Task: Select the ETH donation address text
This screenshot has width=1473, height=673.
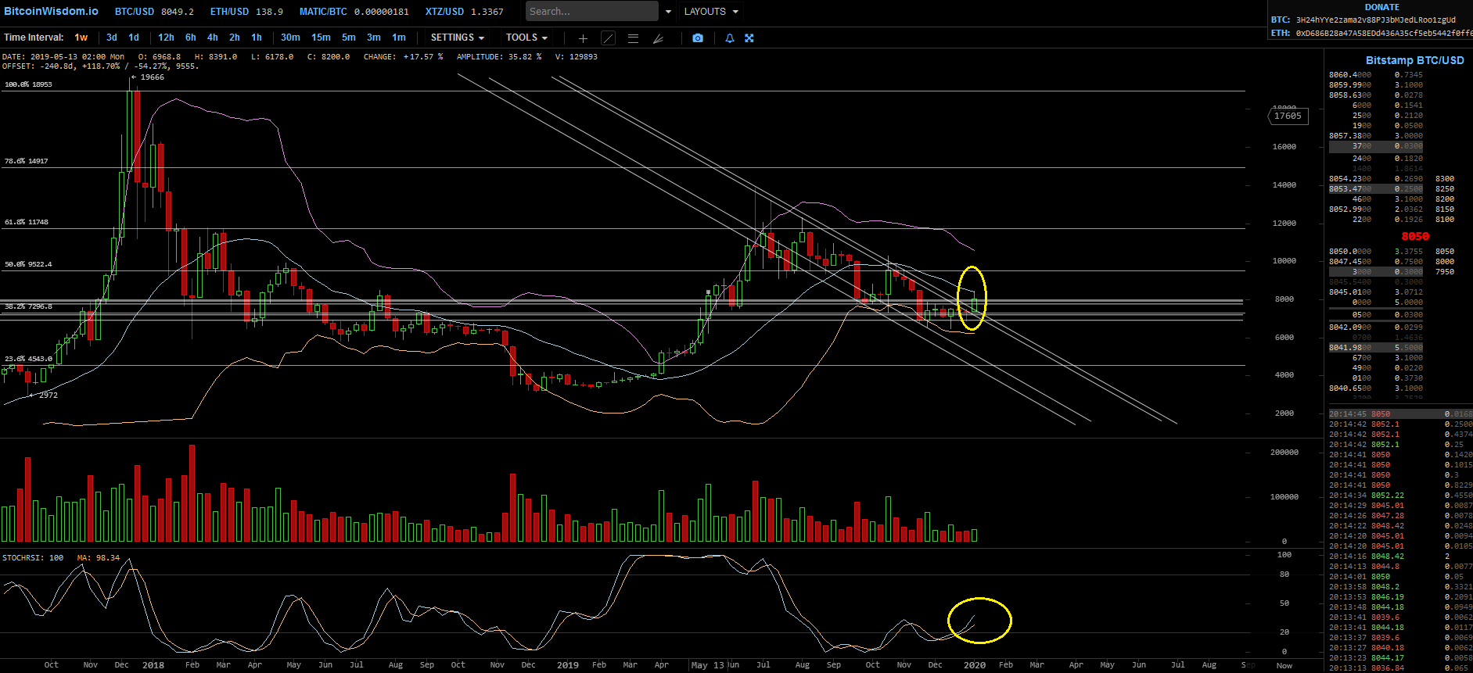Action: pyautogui.click(x=1384, y=34)
